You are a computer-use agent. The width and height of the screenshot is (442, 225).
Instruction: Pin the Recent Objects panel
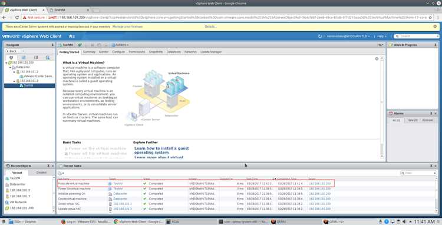click(x=48, y=166)
